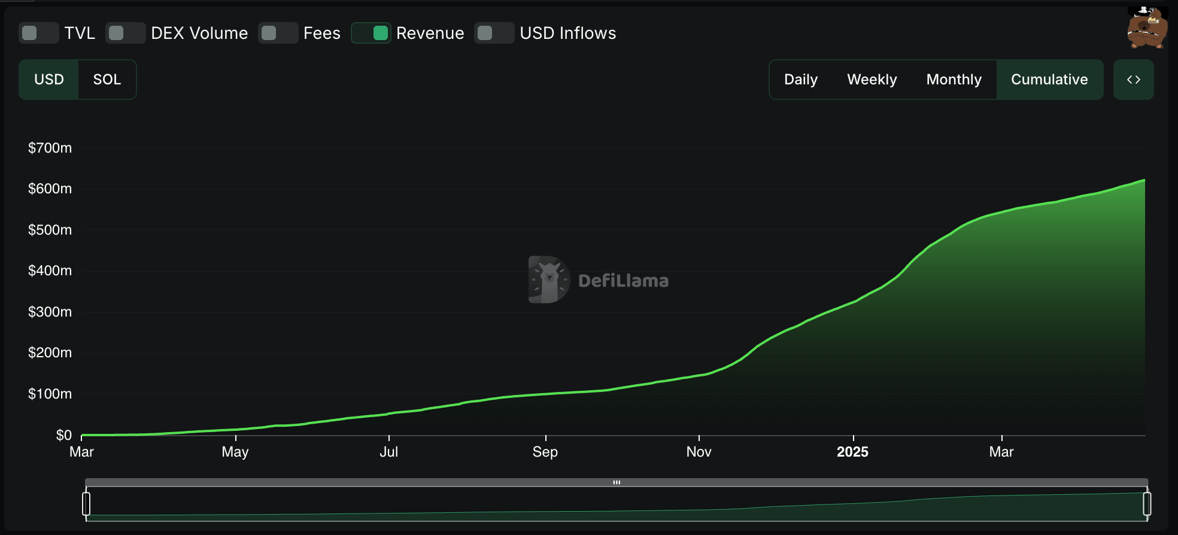This screenshot has height=535, width=1178.
Task: Click the Nov x-axis label
Action: [x=699, y=452]
